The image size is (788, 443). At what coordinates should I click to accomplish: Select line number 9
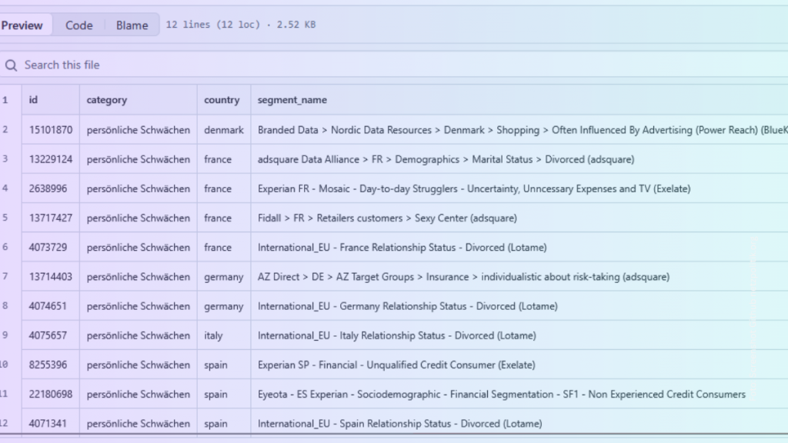tap(5, 335)
